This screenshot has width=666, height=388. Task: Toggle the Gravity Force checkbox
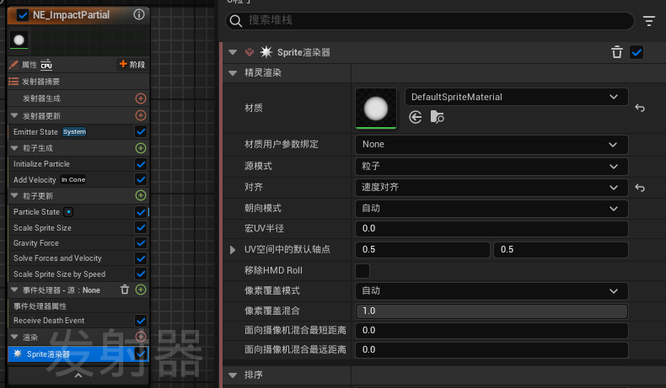tap(141, 243)
